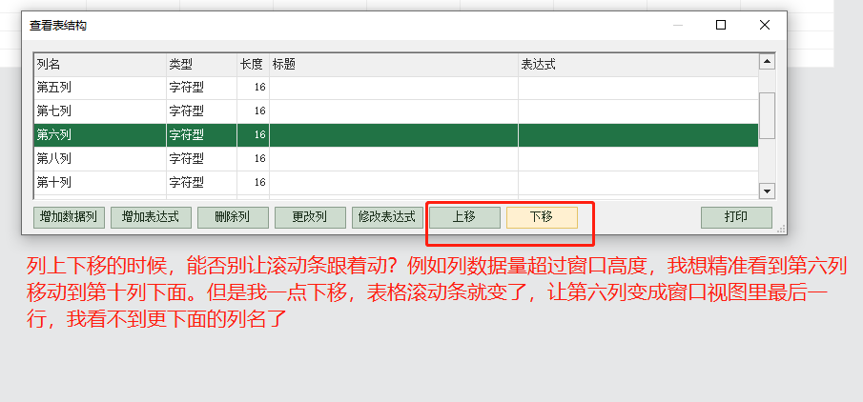Click the 表达式 cell of 第十列
The width and height of the screenshot is (863, 402).
(x=639, y=182)
